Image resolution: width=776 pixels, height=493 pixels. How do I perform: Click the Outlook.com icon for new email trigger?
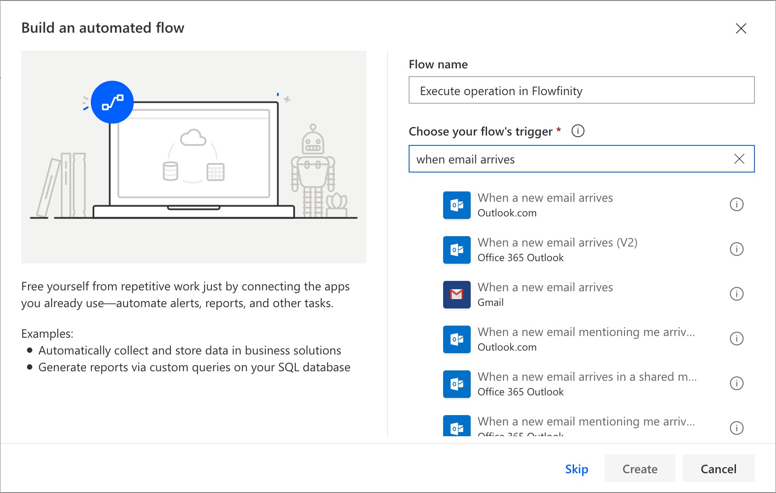coord(456,205)
